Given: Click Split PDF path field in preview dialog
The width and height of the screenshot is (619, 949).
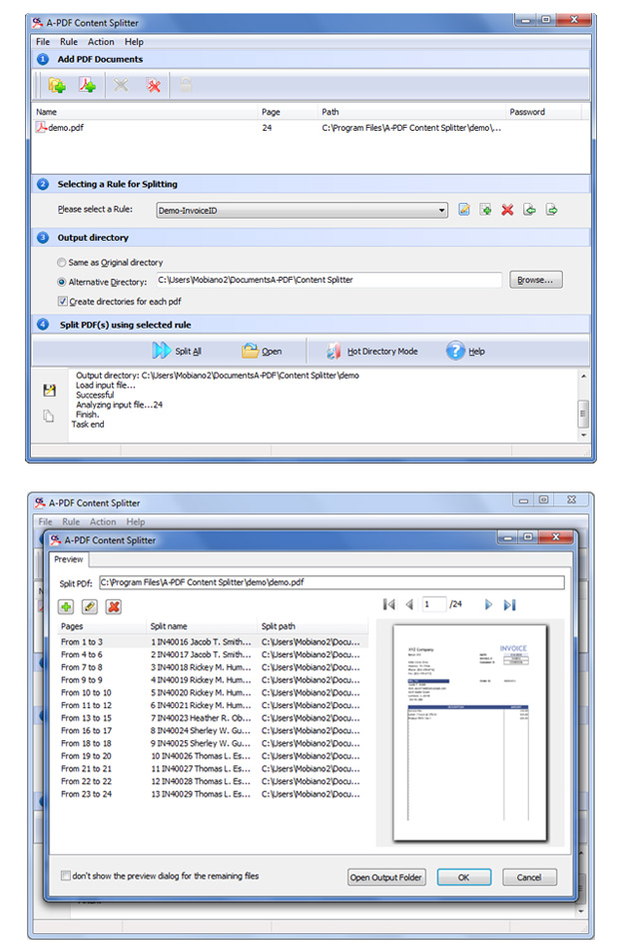Looking at the screenshot, I should 331,582.
